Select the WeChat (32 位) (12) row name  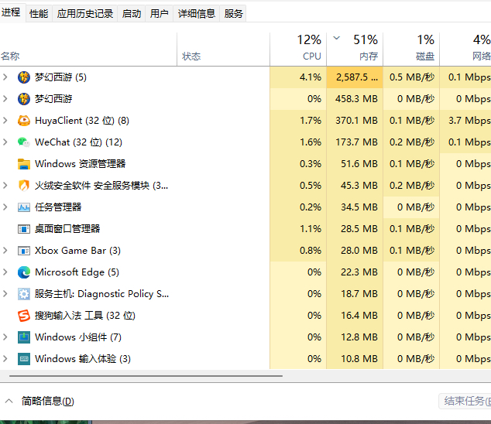78,142
